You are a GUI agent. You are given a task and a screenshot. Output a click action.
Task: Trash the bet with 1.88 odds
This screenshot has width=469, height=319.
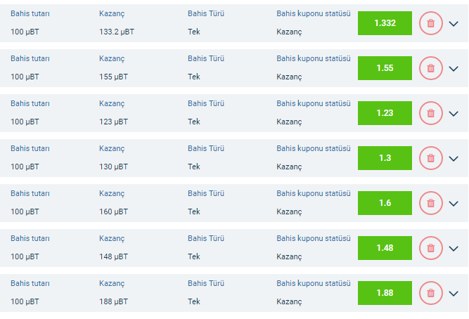431,293
